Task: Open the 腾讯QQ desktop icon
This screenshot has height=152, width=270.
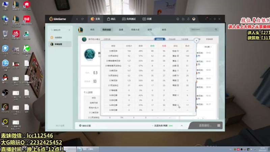Action: tap(5, 79)
